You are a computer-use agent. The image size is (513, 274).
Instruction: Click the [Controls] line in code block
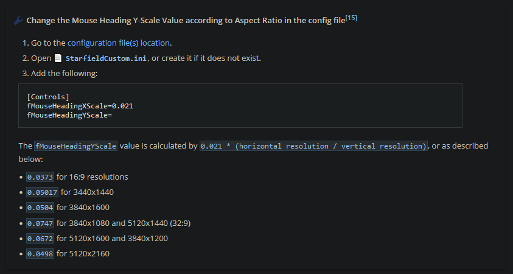point(48,97)
